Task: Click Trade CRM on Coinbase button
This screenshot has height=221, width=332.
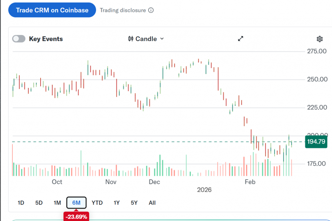Action: [x=52, y=10]
